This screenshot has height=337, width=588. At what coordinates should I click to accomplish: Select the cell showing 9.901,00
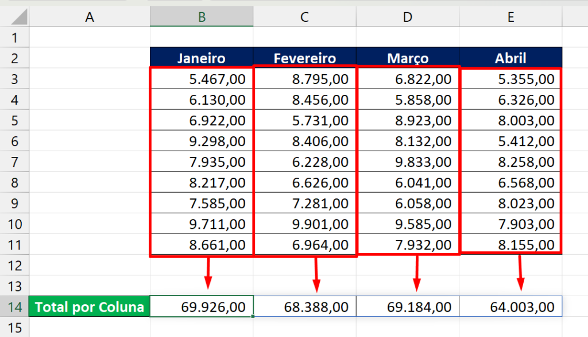tap(304, 224)
